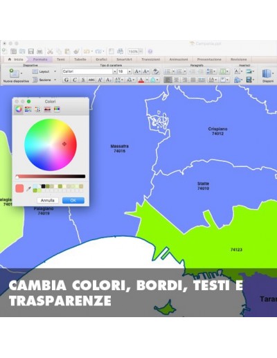Image resolution: width=277 pixels, height=358 pixels.
Task: Pick the eyedropper tool in Colori
Action: tap(28, 189)
